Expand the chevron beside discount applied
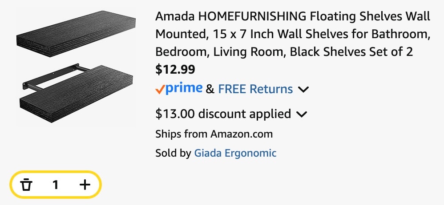The height and width of the screenshot is (205, 444). click(301, 114)
